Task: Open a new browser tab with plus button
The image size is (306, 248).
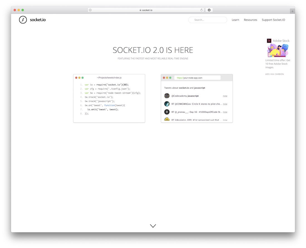Action: point(292,11)
